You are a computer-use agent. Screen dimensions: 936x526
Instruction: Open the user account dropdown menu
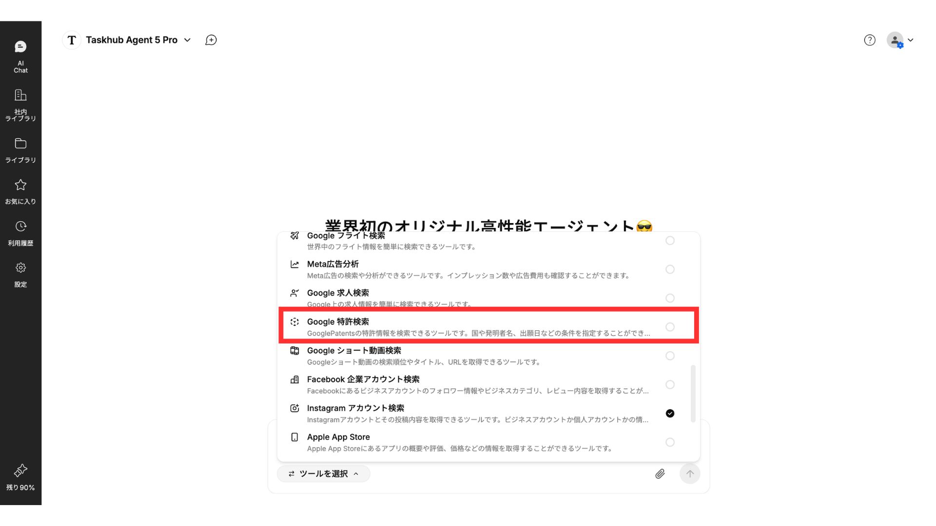click(900, 40)
